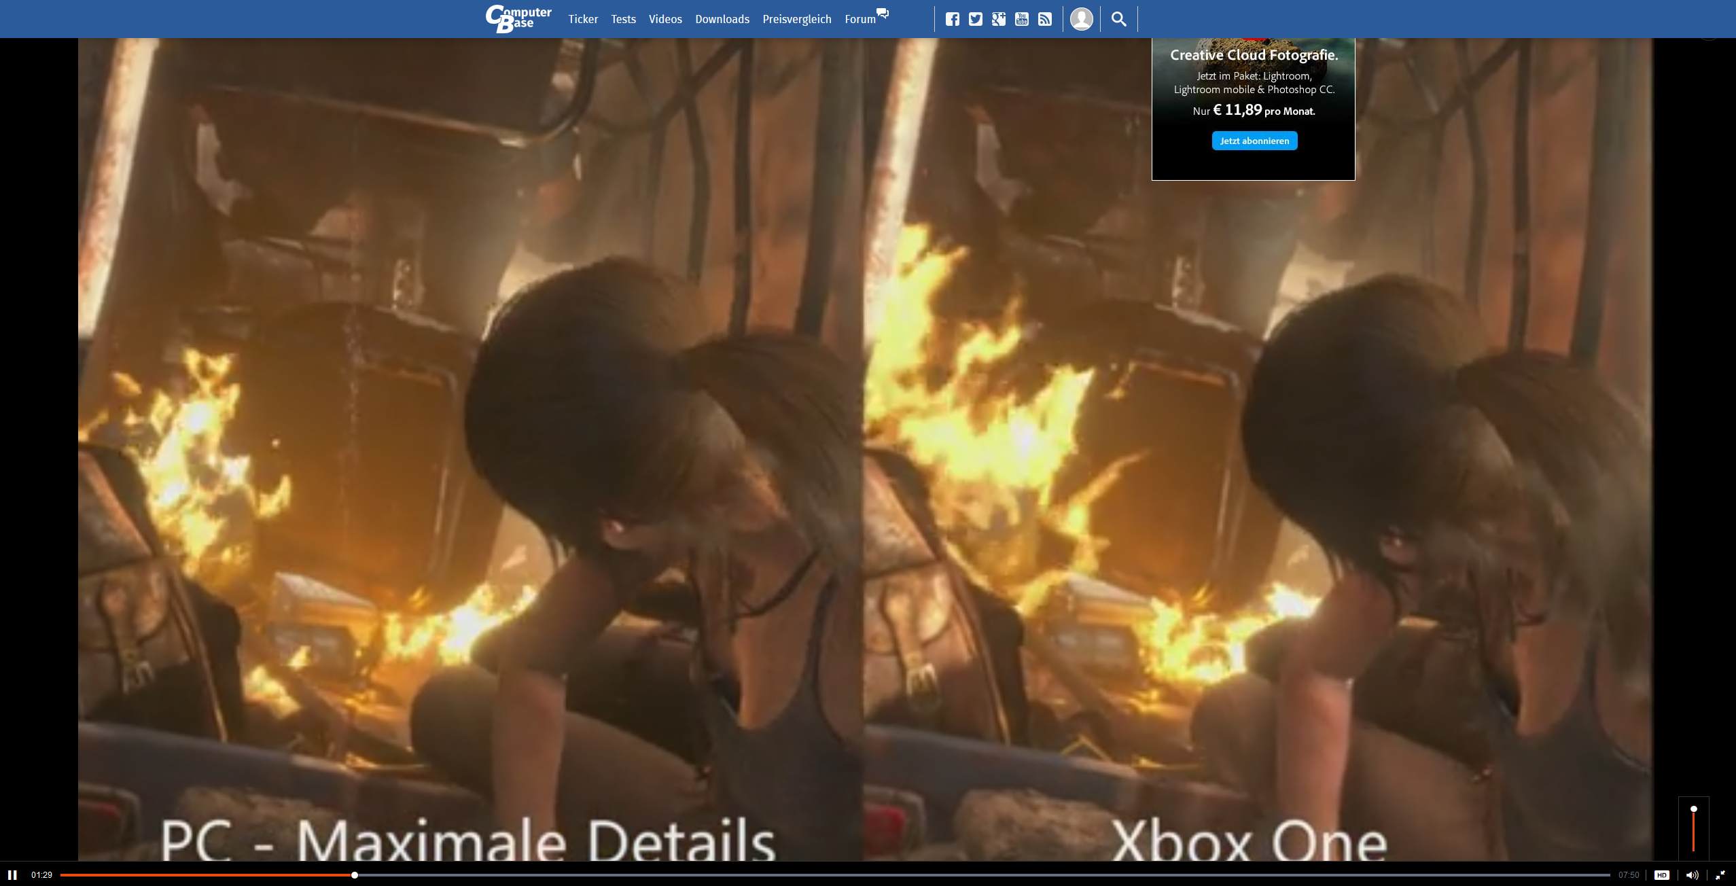Open the Ticker menu item
Image resolution: width=1736 pixels, height=886 pixels.
click(583, 19)
